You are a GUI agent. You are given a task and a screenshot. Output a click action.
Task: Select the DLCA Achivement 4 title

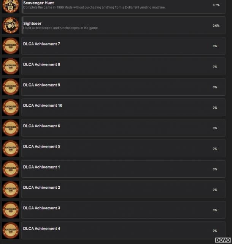[x=41, y=229]
